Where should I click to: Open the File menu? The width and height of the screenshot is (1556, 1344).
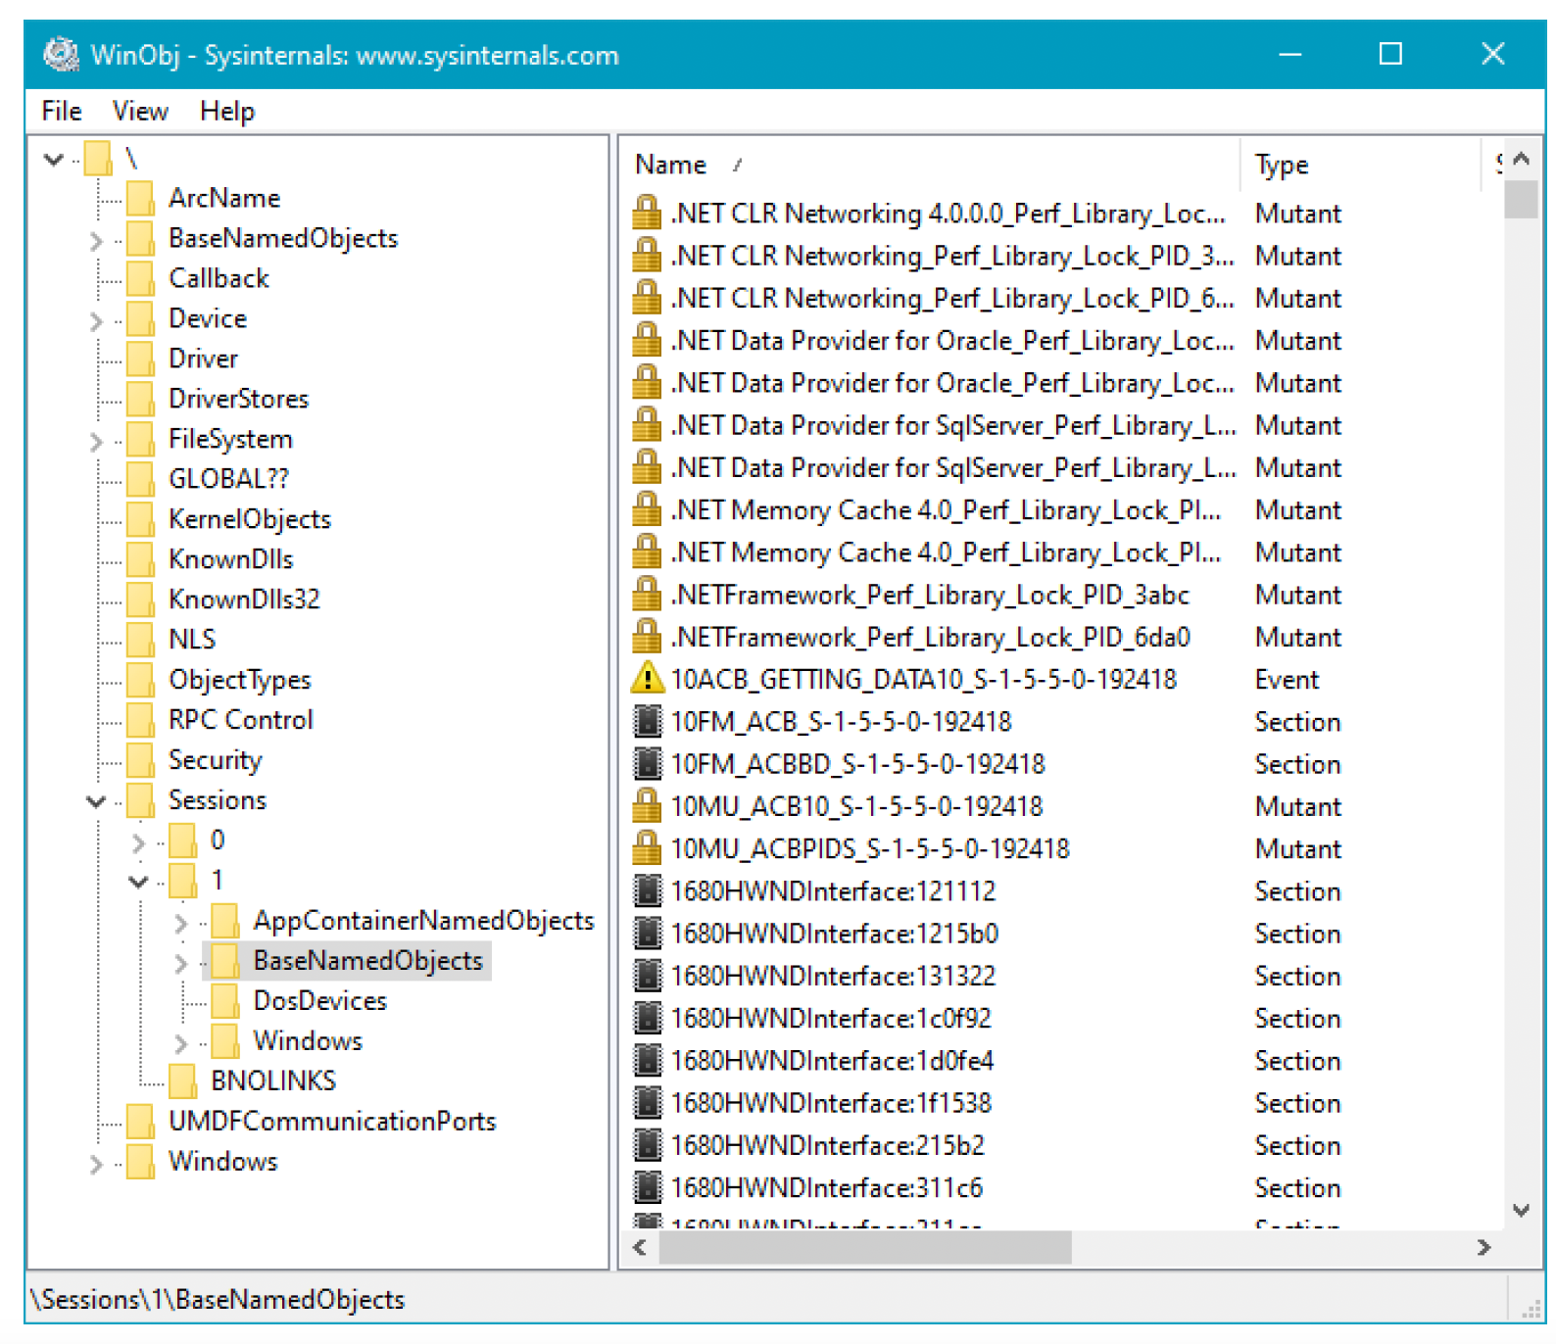click(62, 111)
